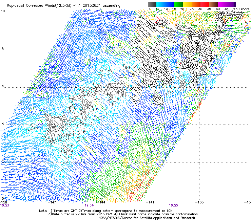
Task: Click the green 15-20 knots color swatch
Action: tap(178, 4)
